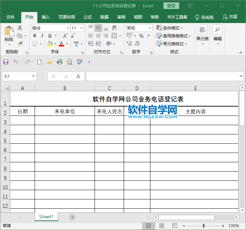Screen dimensions: 246x230
Task: Apply comma thousands separator style
Action: pyautogui.click(x=148, y=36)
